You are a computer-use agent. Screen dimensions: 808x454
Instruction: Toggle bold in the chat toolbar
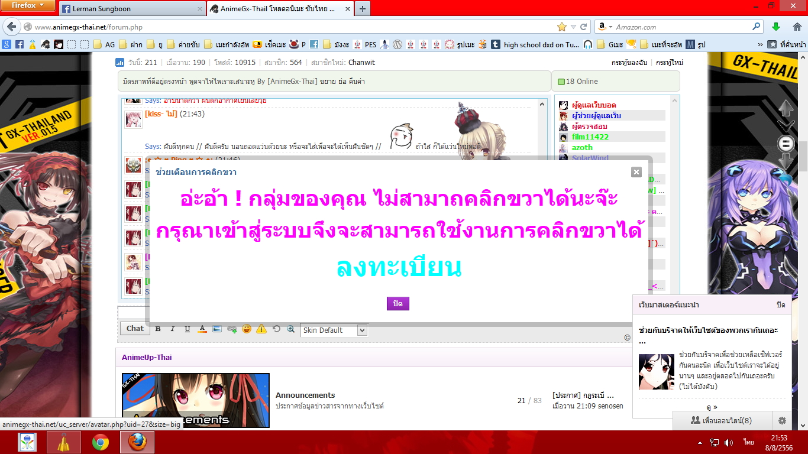pyautogui.click(x=158, y=329)
